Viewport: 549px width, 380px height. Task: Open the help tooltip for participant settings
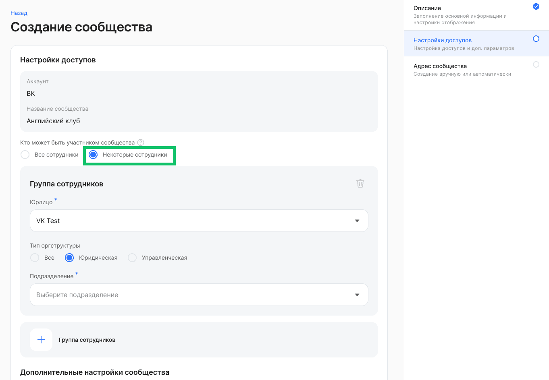tap(141, 142)
